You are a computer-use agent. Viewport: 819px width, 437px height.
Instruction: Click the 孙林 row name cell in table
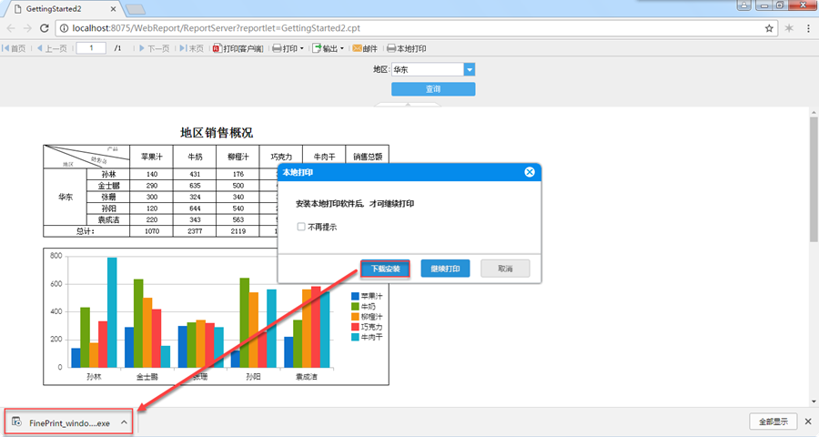(x=108, y=174)
